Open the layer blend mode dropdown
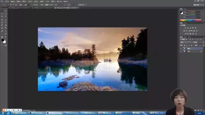This screenshot has width=205, height=115. tap(186, 42)
